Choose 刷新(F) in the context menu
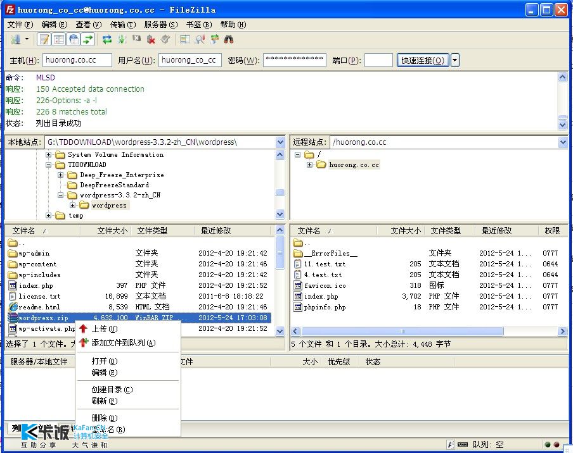 click(128, 401)
